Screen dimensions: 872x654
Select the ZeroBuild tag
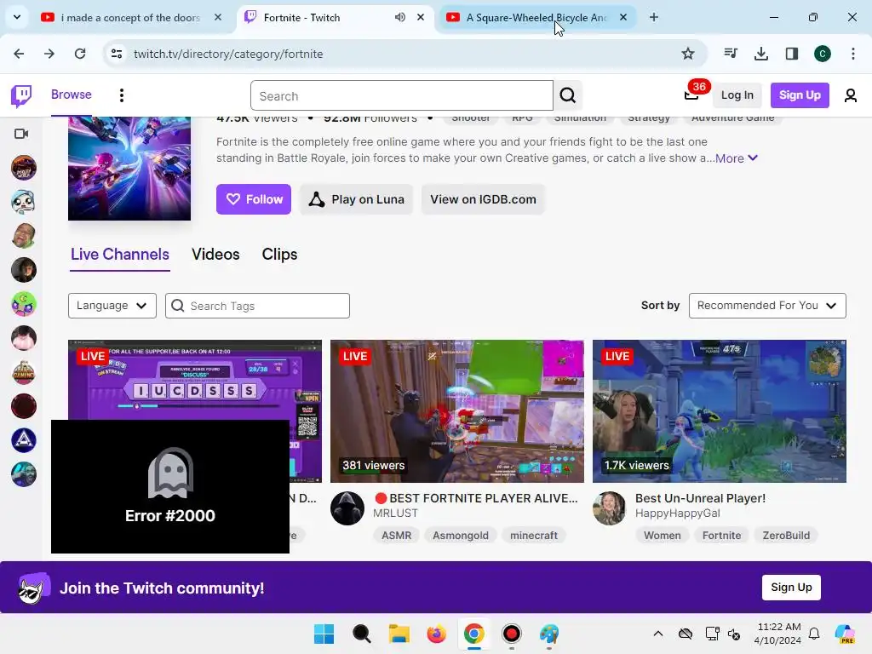click(x=786, y=536)
